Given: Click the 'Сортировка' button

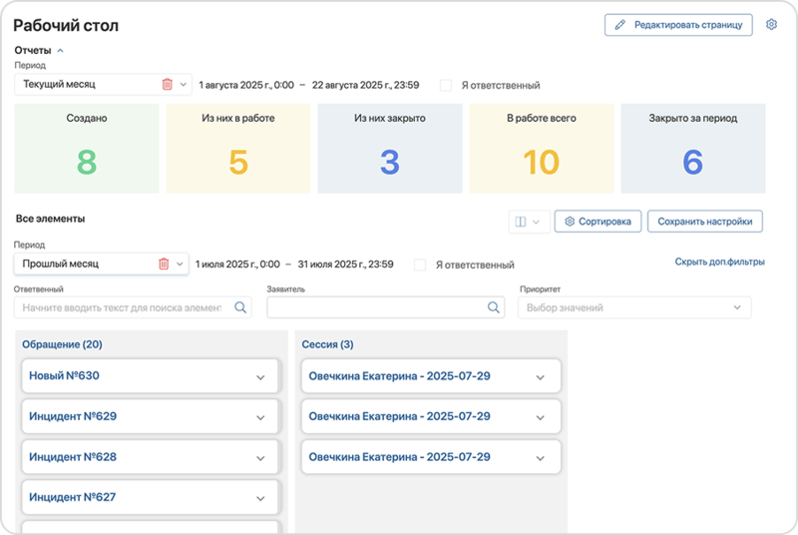Looking at the screenshot, I should click(598, 222).
